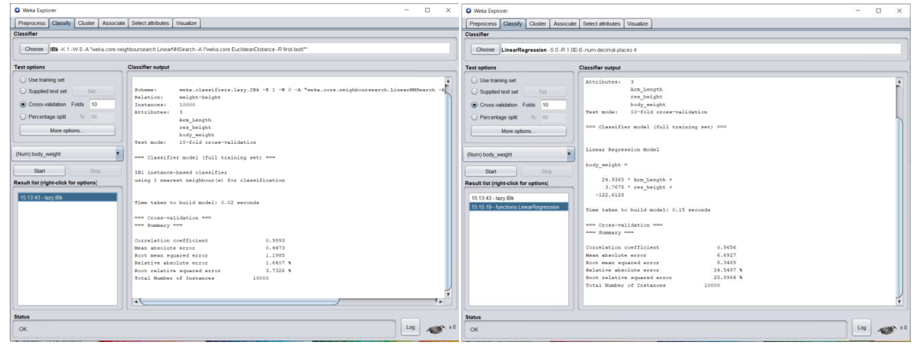This screenshot has height=345, width=912.
Task: Click Start button in left window
Action: [39, 171]
